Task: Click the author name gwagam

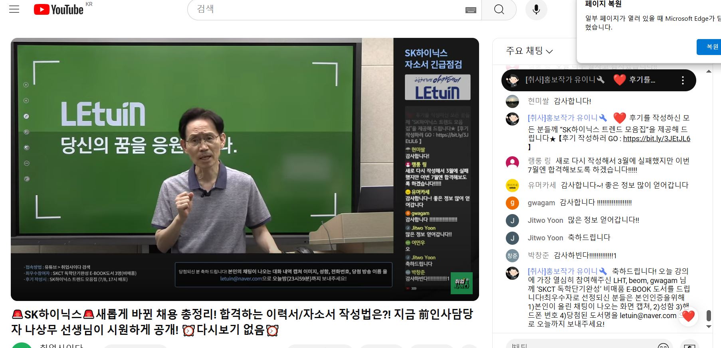Action: pos(541,203)
